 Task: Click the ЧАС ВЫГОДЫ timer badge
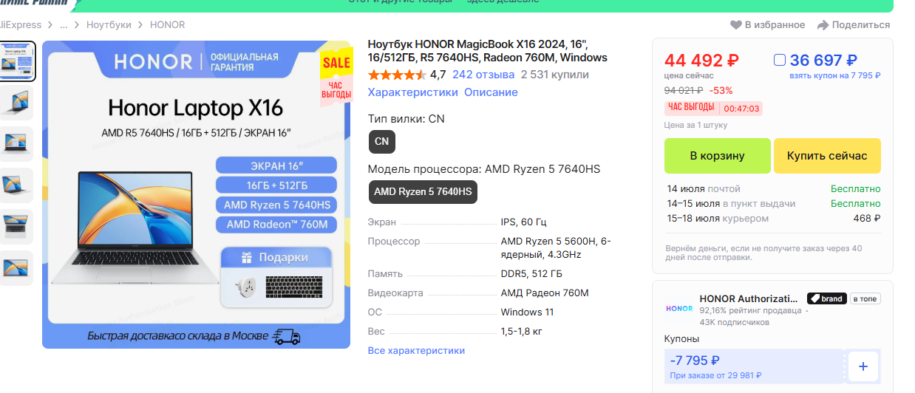pos(713,108)
